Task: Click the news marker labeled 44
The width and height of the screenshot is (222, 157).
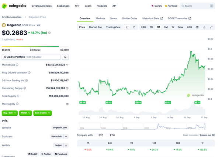Action: click(138, 102)
